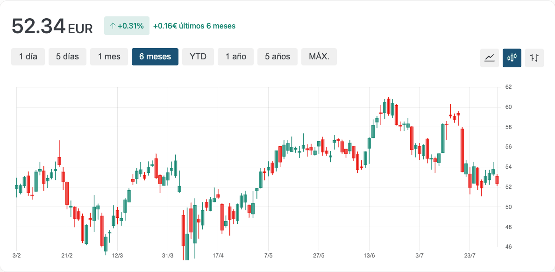Viewport: 555px width, 272px height.
Task: Select the YTD time range
Action: (x=198, y=57)
